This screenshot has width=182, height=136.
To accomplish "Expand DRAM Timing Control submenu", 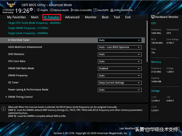I will point(19,97).
